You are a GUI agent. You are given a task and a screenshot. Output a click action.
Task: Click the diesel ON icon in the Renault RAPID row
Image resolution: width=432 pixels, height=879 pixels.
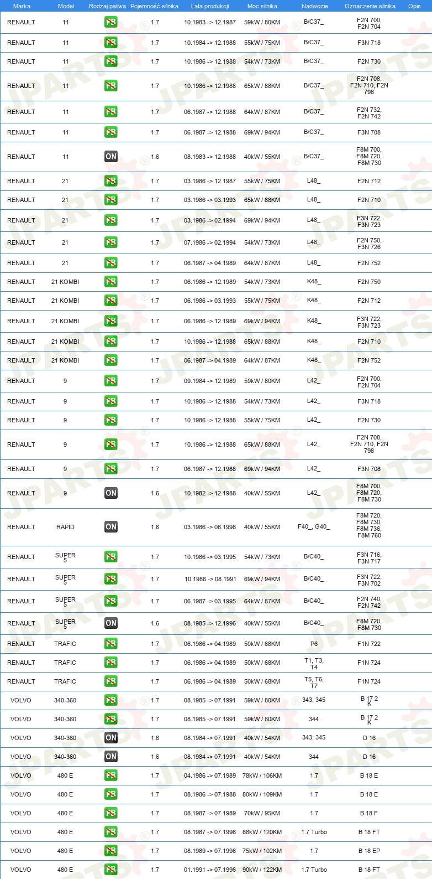coord(111,527)
